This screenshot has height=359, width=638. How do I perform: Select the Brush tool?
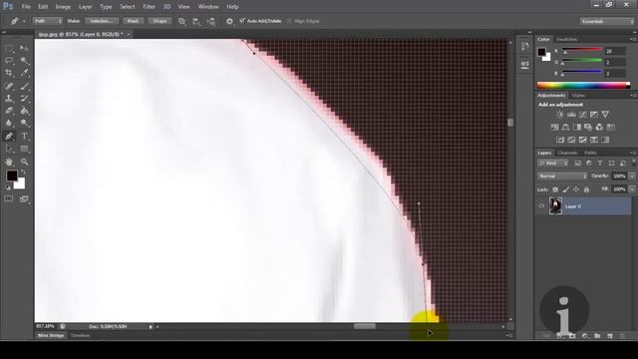(x=24, y=86)
